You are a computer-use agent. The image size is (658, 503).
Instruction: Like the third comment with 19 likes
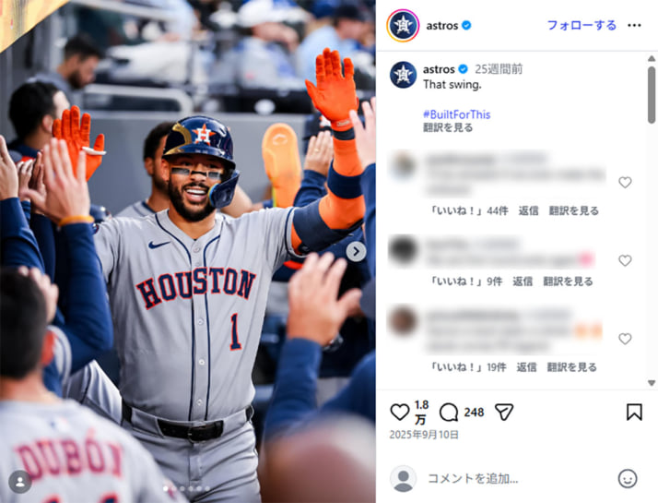(625, 339)
